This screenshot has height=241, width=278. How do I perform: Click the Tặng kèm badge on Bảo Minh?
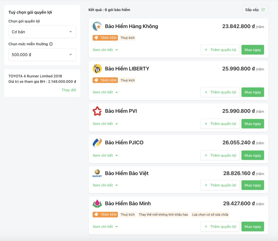[105, 215]
